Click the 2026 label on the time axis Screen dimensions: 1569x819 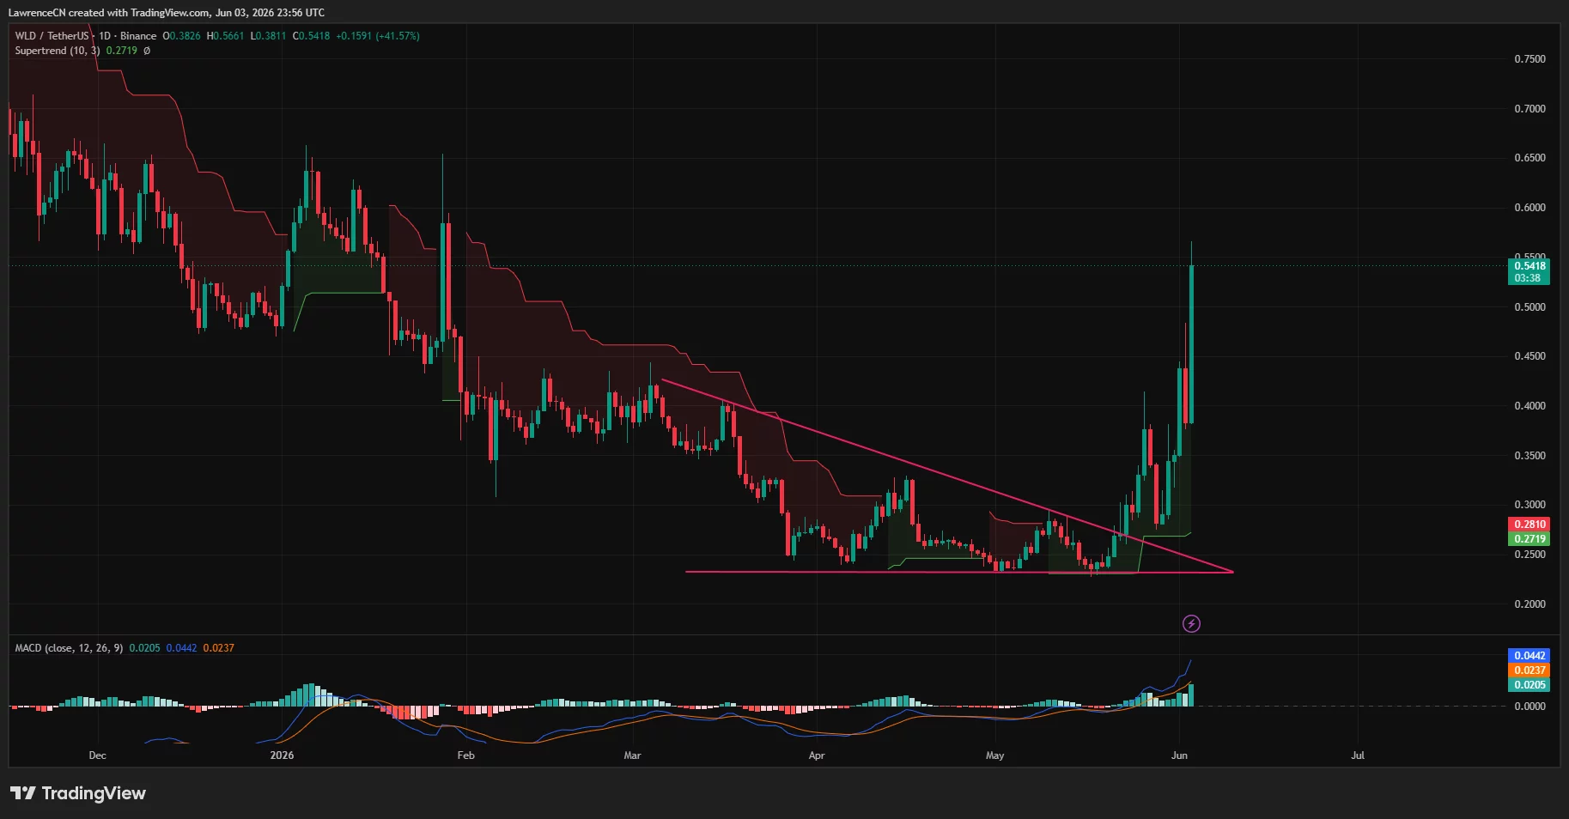click(x=282, y=755)
